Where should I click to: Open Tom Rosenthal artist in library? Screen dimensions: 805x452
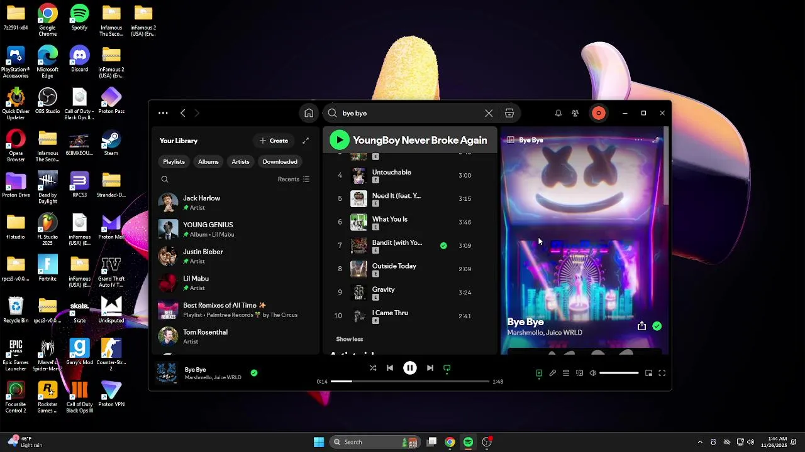coord(234,336)
